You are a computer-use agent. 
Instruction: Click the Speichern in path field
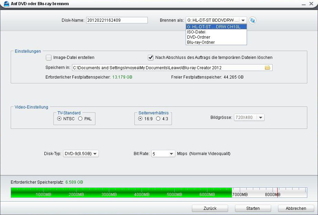172,68
